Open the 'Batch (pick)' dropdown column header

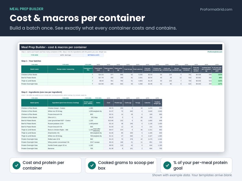(x=34, y=103)
